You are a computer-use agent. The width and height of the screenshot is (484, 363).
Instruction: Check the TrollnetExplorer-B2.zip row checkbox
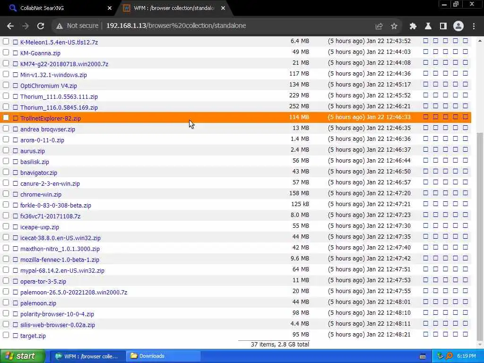click(x=6, y=118)
